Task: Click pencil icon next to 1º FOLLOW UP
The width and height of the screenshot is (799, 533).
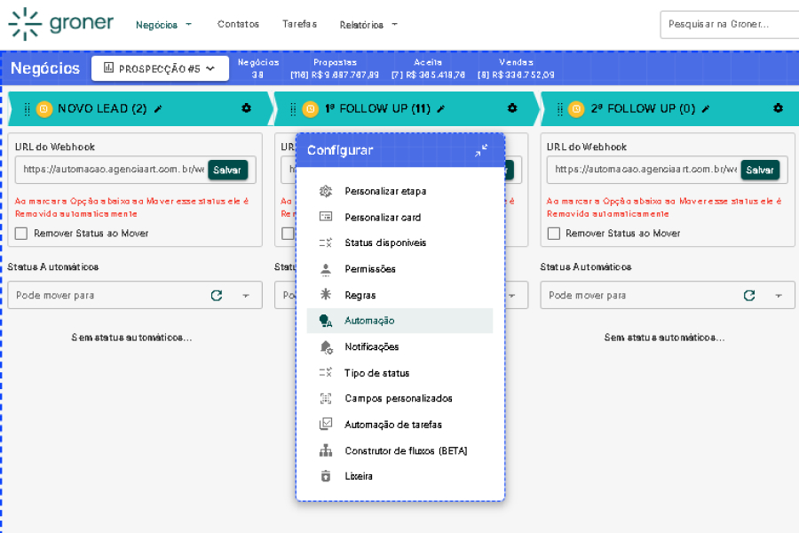Action: pyautogui.click(x=441, y=109)
